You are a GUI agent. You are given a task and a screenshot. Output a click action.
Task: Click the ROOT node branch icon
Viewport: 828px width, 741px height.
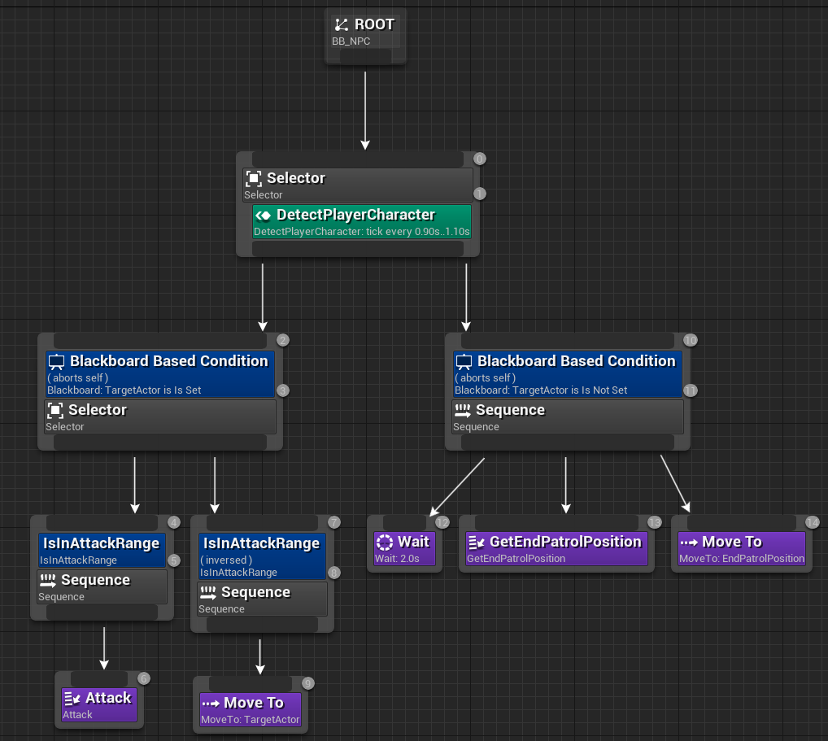click(342, 25)
